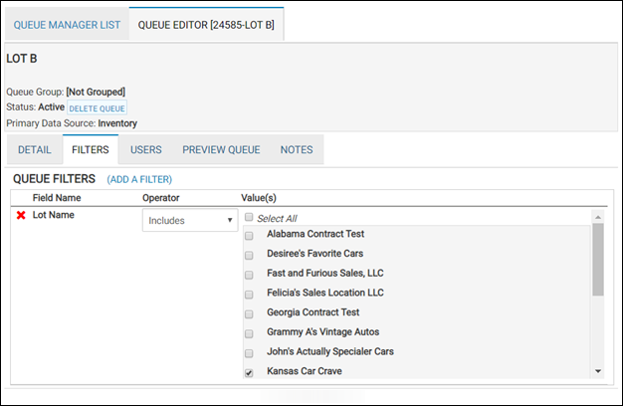Check the Select All checkbox
The height and width of the screenshot is (406, 623).
pyautogui.click(x=249, y=217)
